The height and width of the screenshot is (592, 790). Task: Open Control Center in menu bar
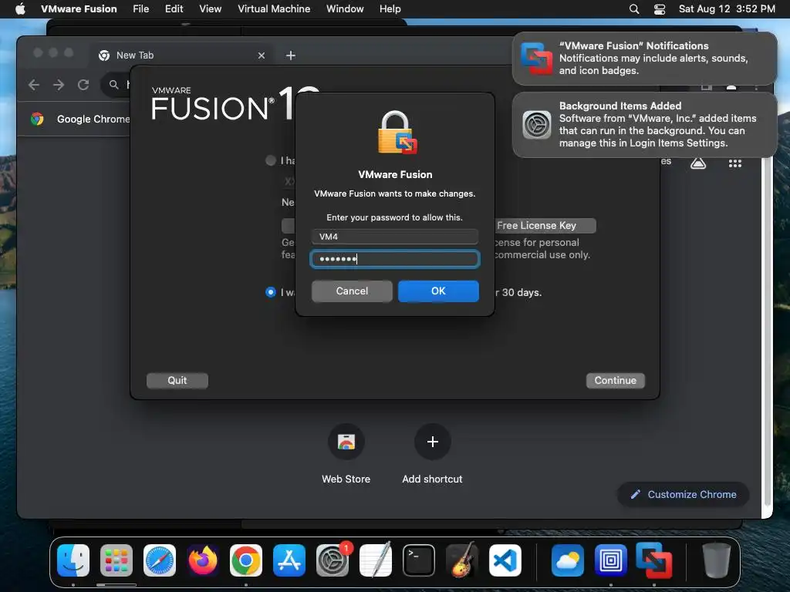click(660, 9)
